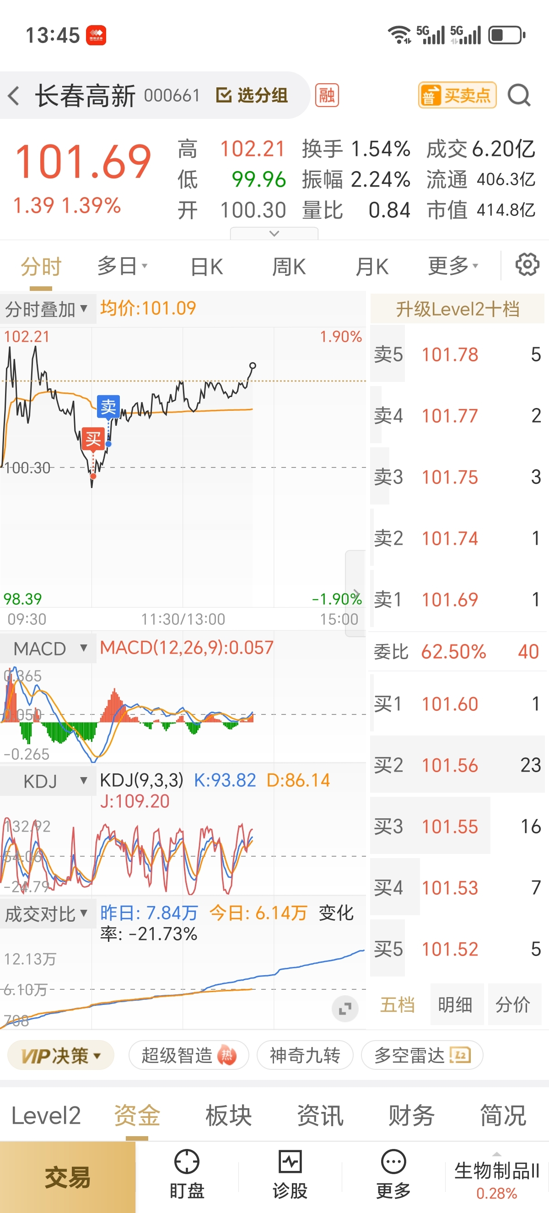Switch to the 月K monthly chart tab

[371, 267]
